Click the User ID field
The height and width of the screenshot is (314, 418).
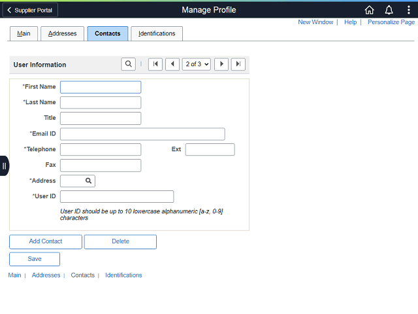point(117,196)
